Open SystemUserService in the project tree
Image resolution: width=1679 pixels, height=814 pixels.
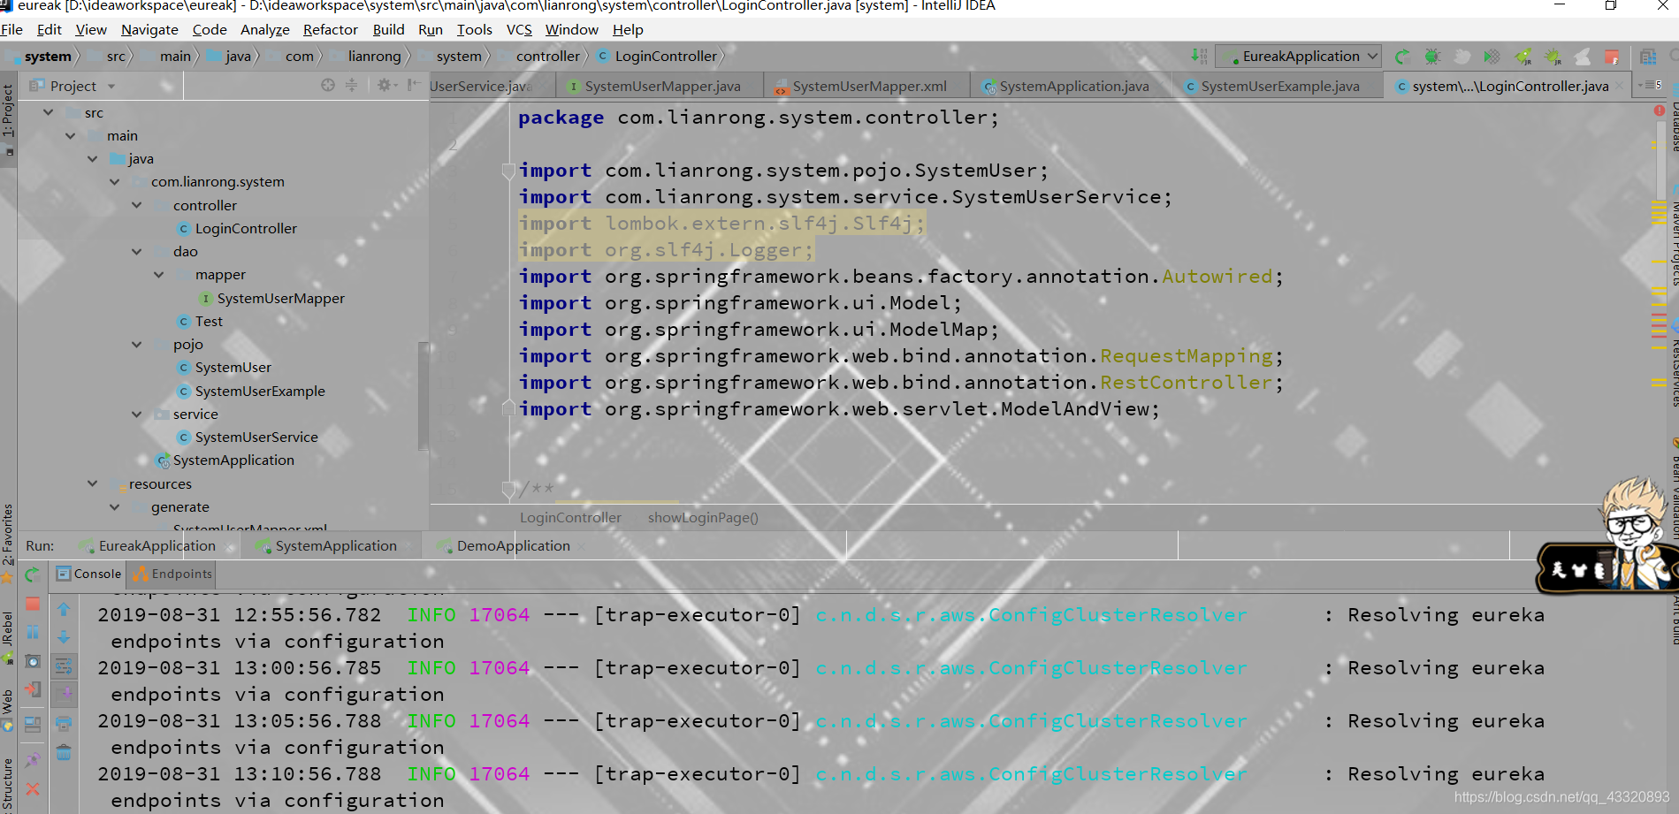coord(256,437)
